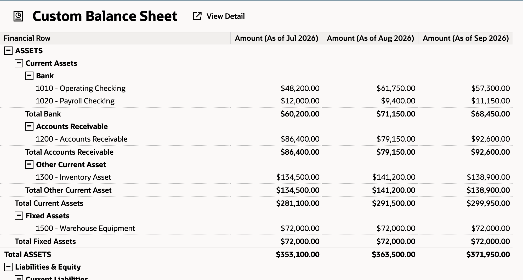Collapse the Fixed Assets group
Screen dimensions: 523x280
click(19, 216)
